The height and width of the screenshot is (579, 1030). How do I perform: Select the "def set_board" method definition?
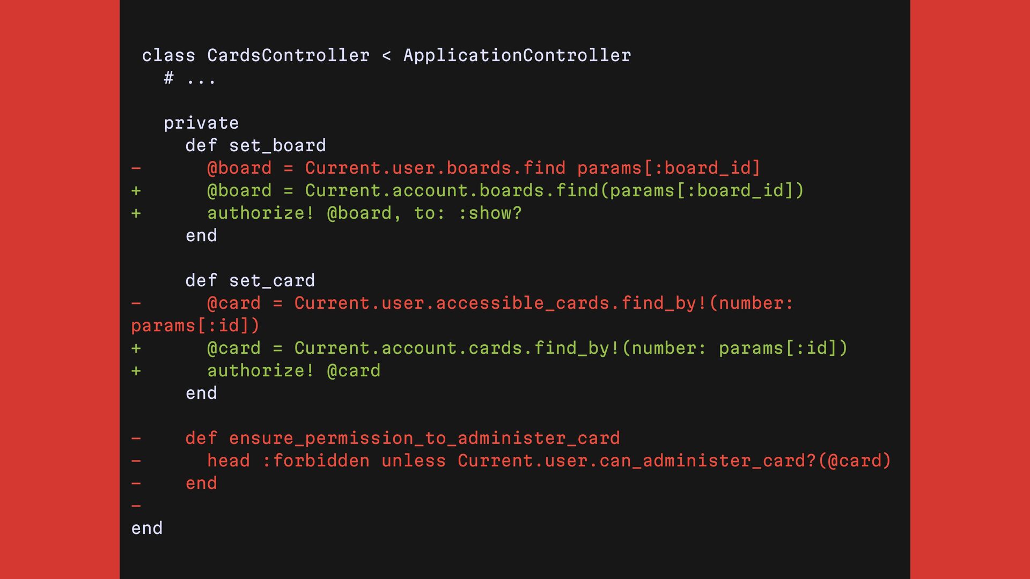pos(255,146)
